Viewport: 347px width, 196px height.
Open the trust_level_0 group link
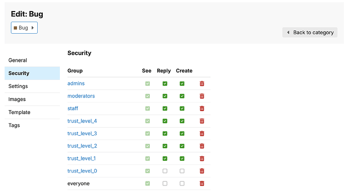click(x=82, y=171)
